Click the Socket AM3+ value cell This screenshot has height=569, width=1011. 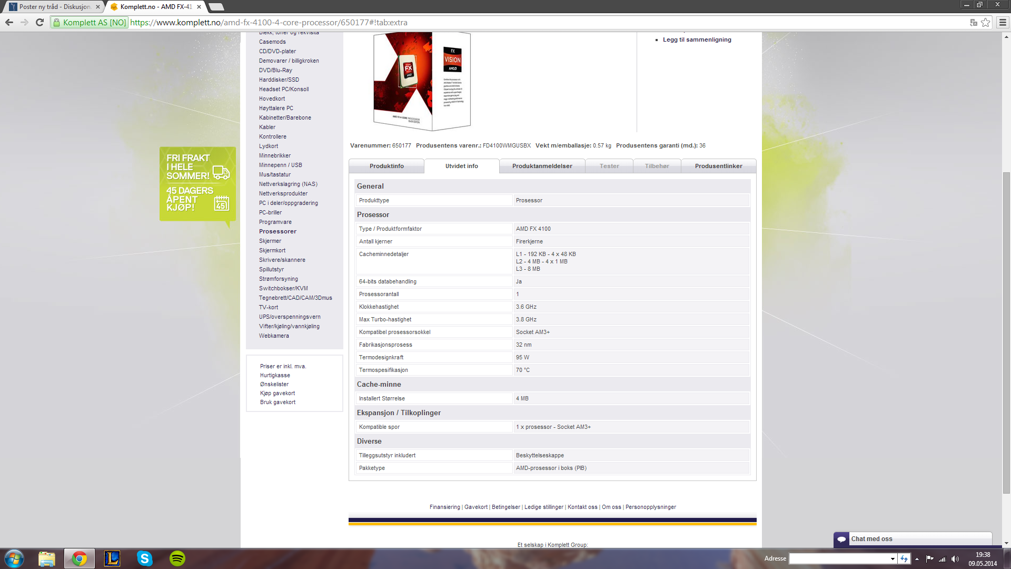click(x=631, y=332)
